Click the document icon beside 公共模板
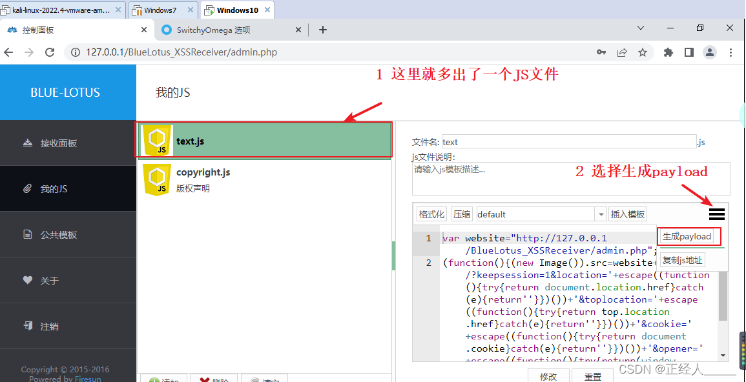This screenshot has height=382, width=746. [x=28, y=235]
